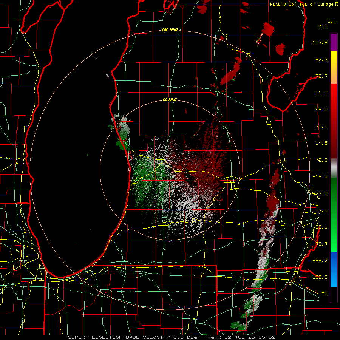Click the NEXLAB-College of DuPage label

(302, 4)
